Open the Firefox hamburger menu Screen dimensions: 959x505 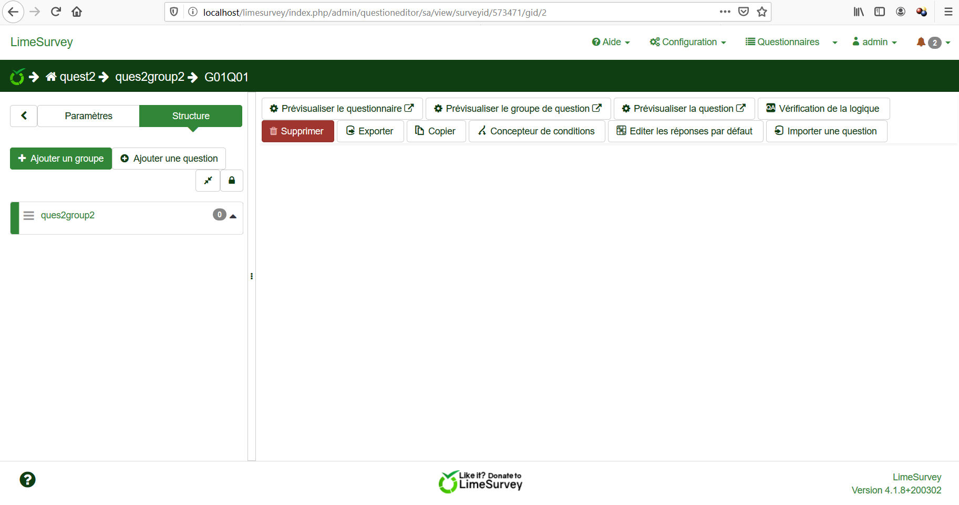click(x=948, y=12)
